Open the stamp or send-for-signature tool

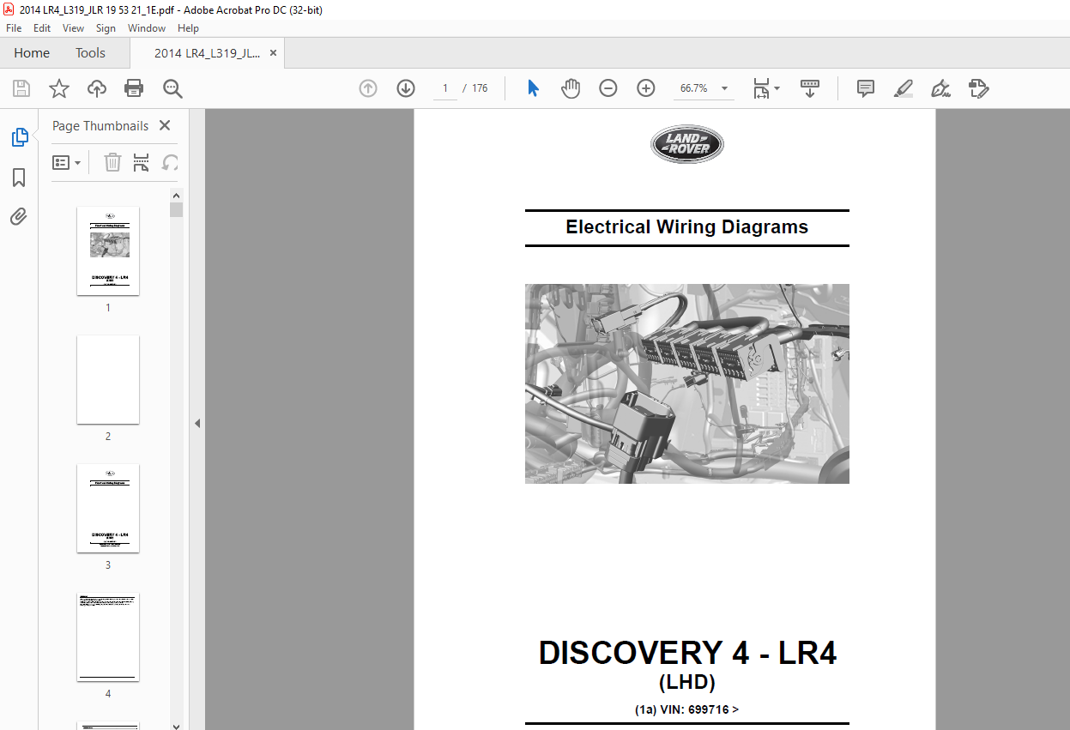(x=979, y=88)
